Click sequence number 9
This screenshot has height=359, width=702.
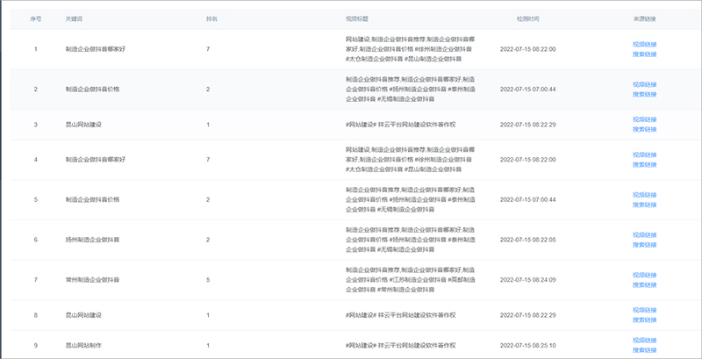coord(36,346)
